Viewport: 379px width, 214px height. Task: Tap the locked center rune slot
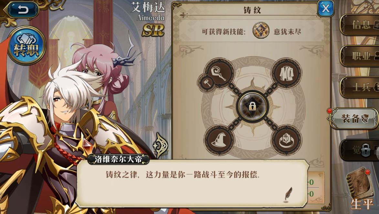pyautogui.click(x=252, y=106)
